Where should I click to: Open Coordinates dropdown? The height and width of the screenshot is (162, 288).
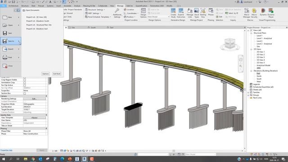click(131, 13)
